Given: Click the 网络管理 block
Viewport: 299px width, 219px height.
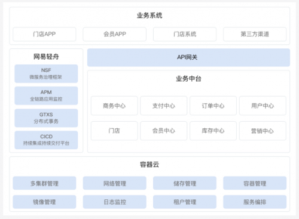Looking at the screenshot, I should tap(115, 183).
